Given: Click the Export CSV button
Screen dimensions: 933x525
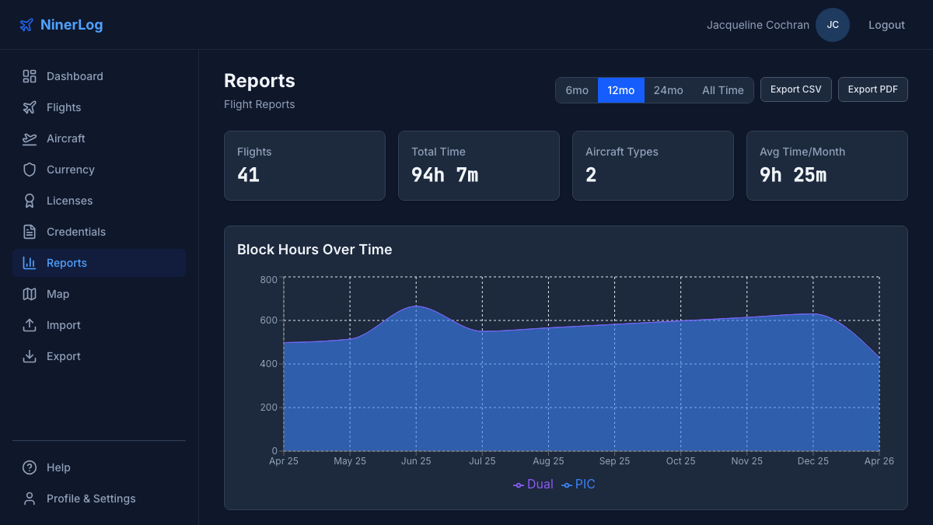Looking at the screenshot, I should [x=796, y=89].
